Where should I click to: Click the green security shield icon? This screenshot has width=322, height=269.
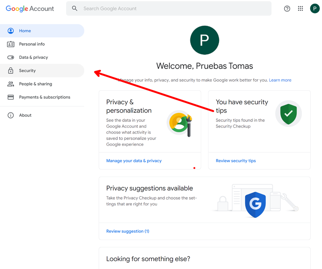[x=289, y=113]
